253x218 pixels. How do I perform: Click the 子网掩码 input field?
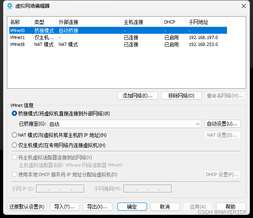[147, 189]
